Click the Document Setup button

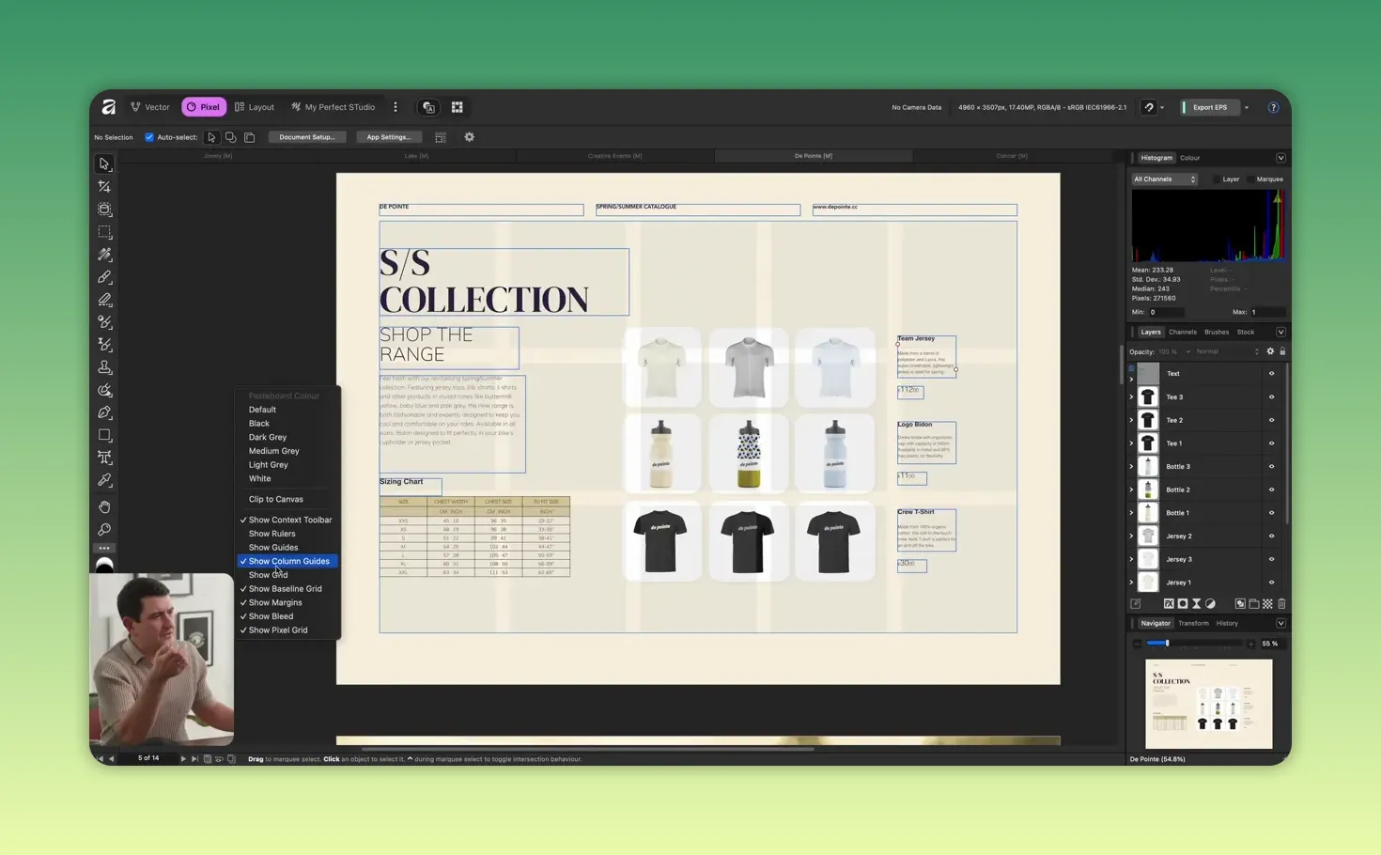306,137
